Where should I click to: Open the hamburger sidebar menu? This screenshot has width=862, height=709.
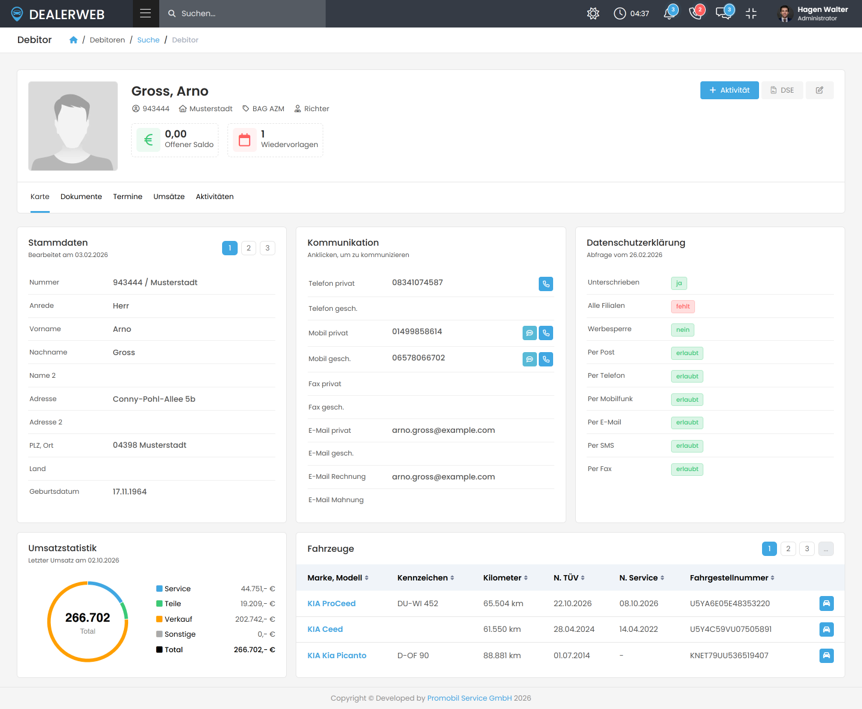(145, 13)
